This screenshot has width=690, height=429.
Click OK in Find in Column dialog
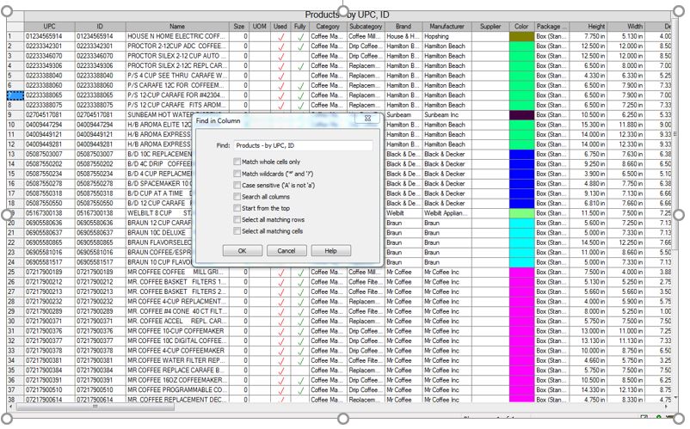coord(243,250)
